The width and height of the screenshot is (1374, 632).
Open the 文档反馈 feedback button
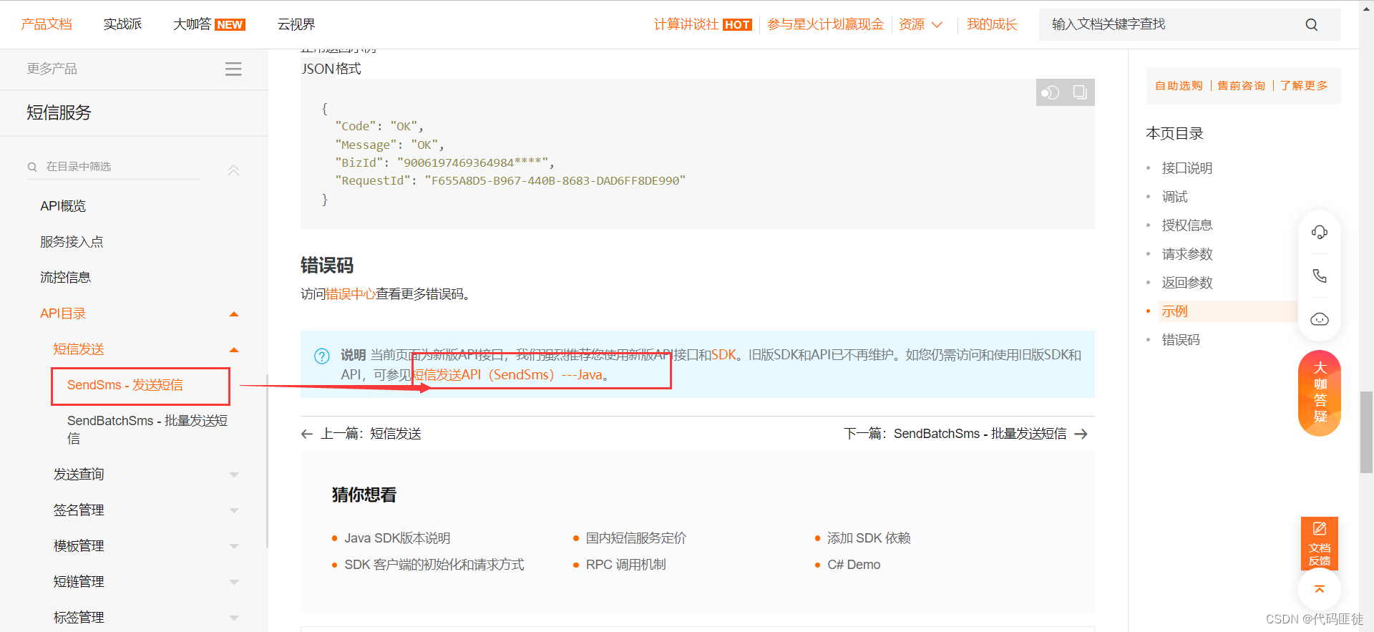(x=1320, y=543)
